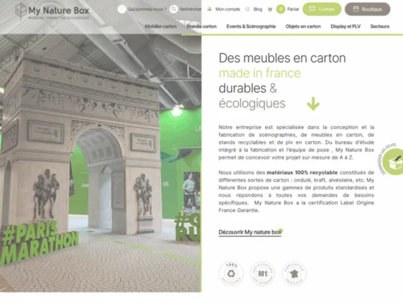Expand the Objets en carton menu
Viewport: 403px width, 302px height.
coord(303,26)
